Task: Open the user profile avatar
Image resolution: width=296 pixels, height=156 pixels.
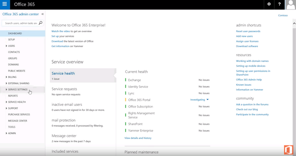Action: [x=290, y=4]
